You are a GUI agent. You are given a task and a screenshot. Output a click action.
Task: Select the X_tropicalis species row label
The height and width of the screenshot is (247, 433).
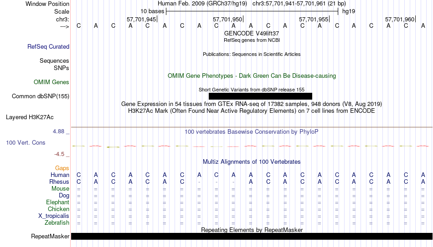54,216
